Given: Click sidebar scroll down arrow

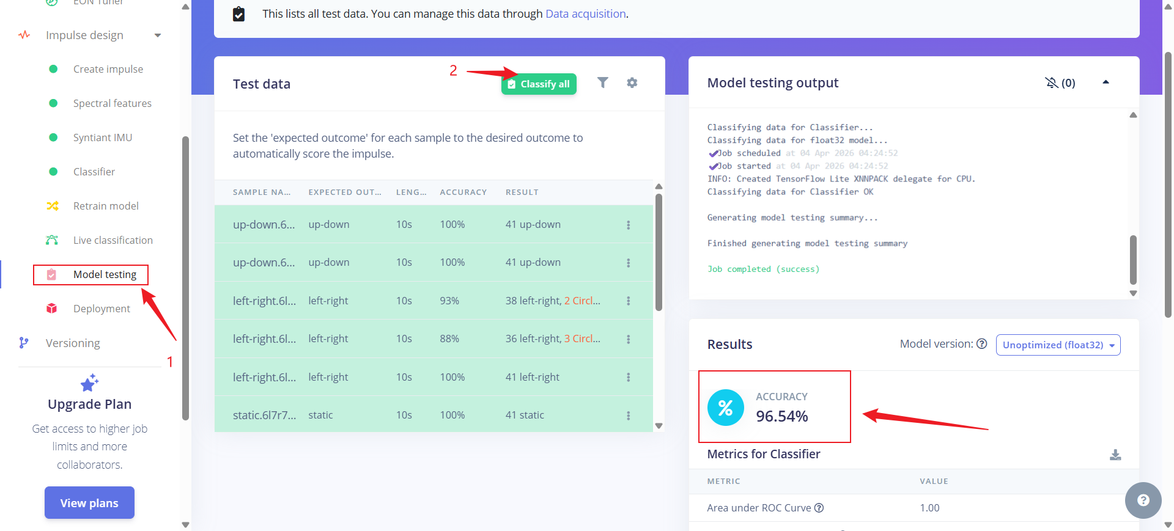Looking at the screenshot, I should [x=185, y=524].
